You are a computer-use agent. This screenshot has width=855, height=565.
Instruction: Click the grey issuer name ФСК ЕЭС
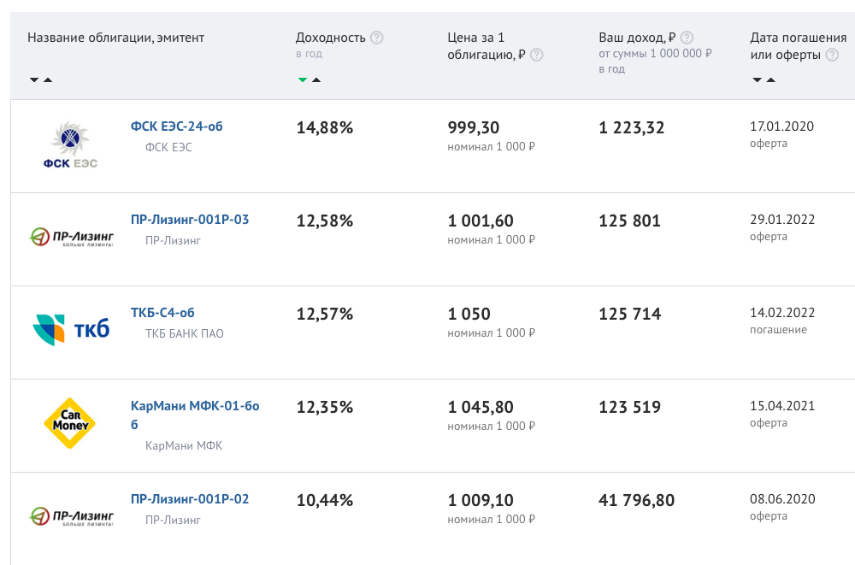click(x=168, y=147)
